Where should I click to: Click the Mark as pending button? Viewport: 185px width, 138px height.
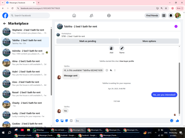point(88,41)
